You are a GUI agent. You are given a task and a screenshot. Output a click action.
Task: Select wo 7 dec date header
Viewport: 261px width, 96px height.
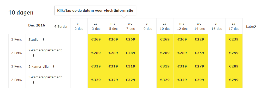click(x=131, y=26)
